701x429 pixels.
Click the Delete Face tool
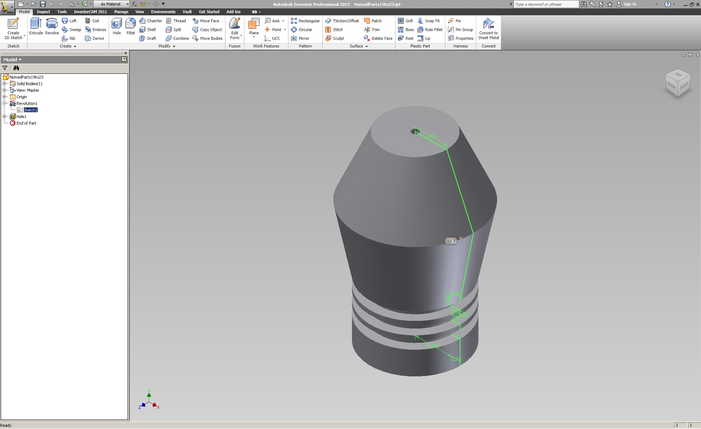point(378,38)
